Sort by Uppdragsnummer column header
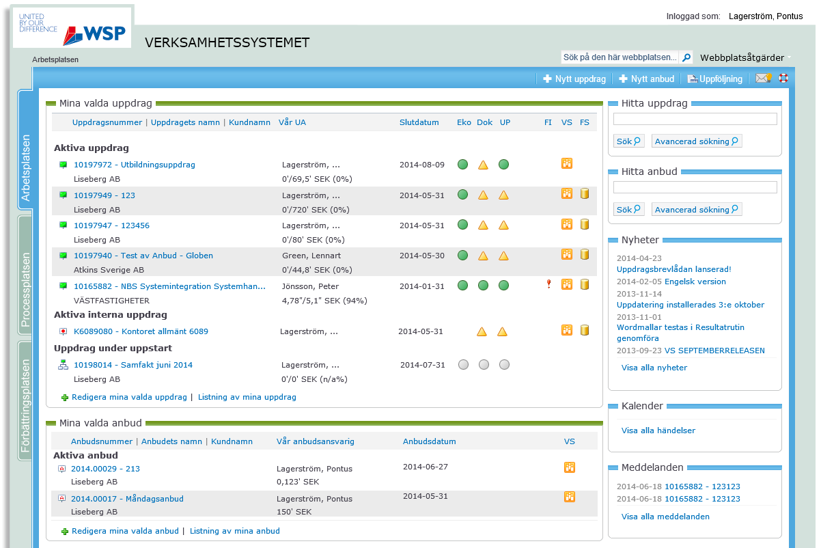The height and width of the screenshot is (548, 821). click(x=107, y=122)
